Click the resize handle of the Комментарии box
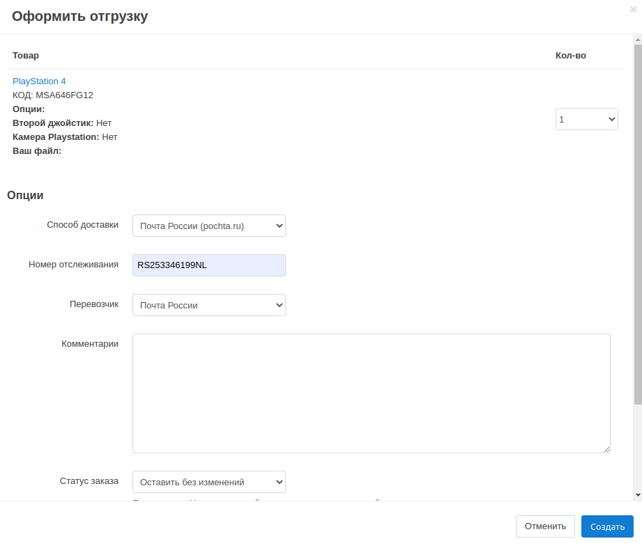The height and width of the screenshot is (548, 642). (606, 449)
